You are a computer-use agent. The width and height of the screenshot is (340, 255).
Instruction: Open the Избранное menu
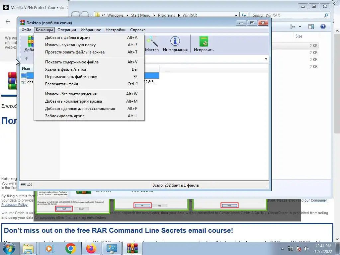point(91,30)
